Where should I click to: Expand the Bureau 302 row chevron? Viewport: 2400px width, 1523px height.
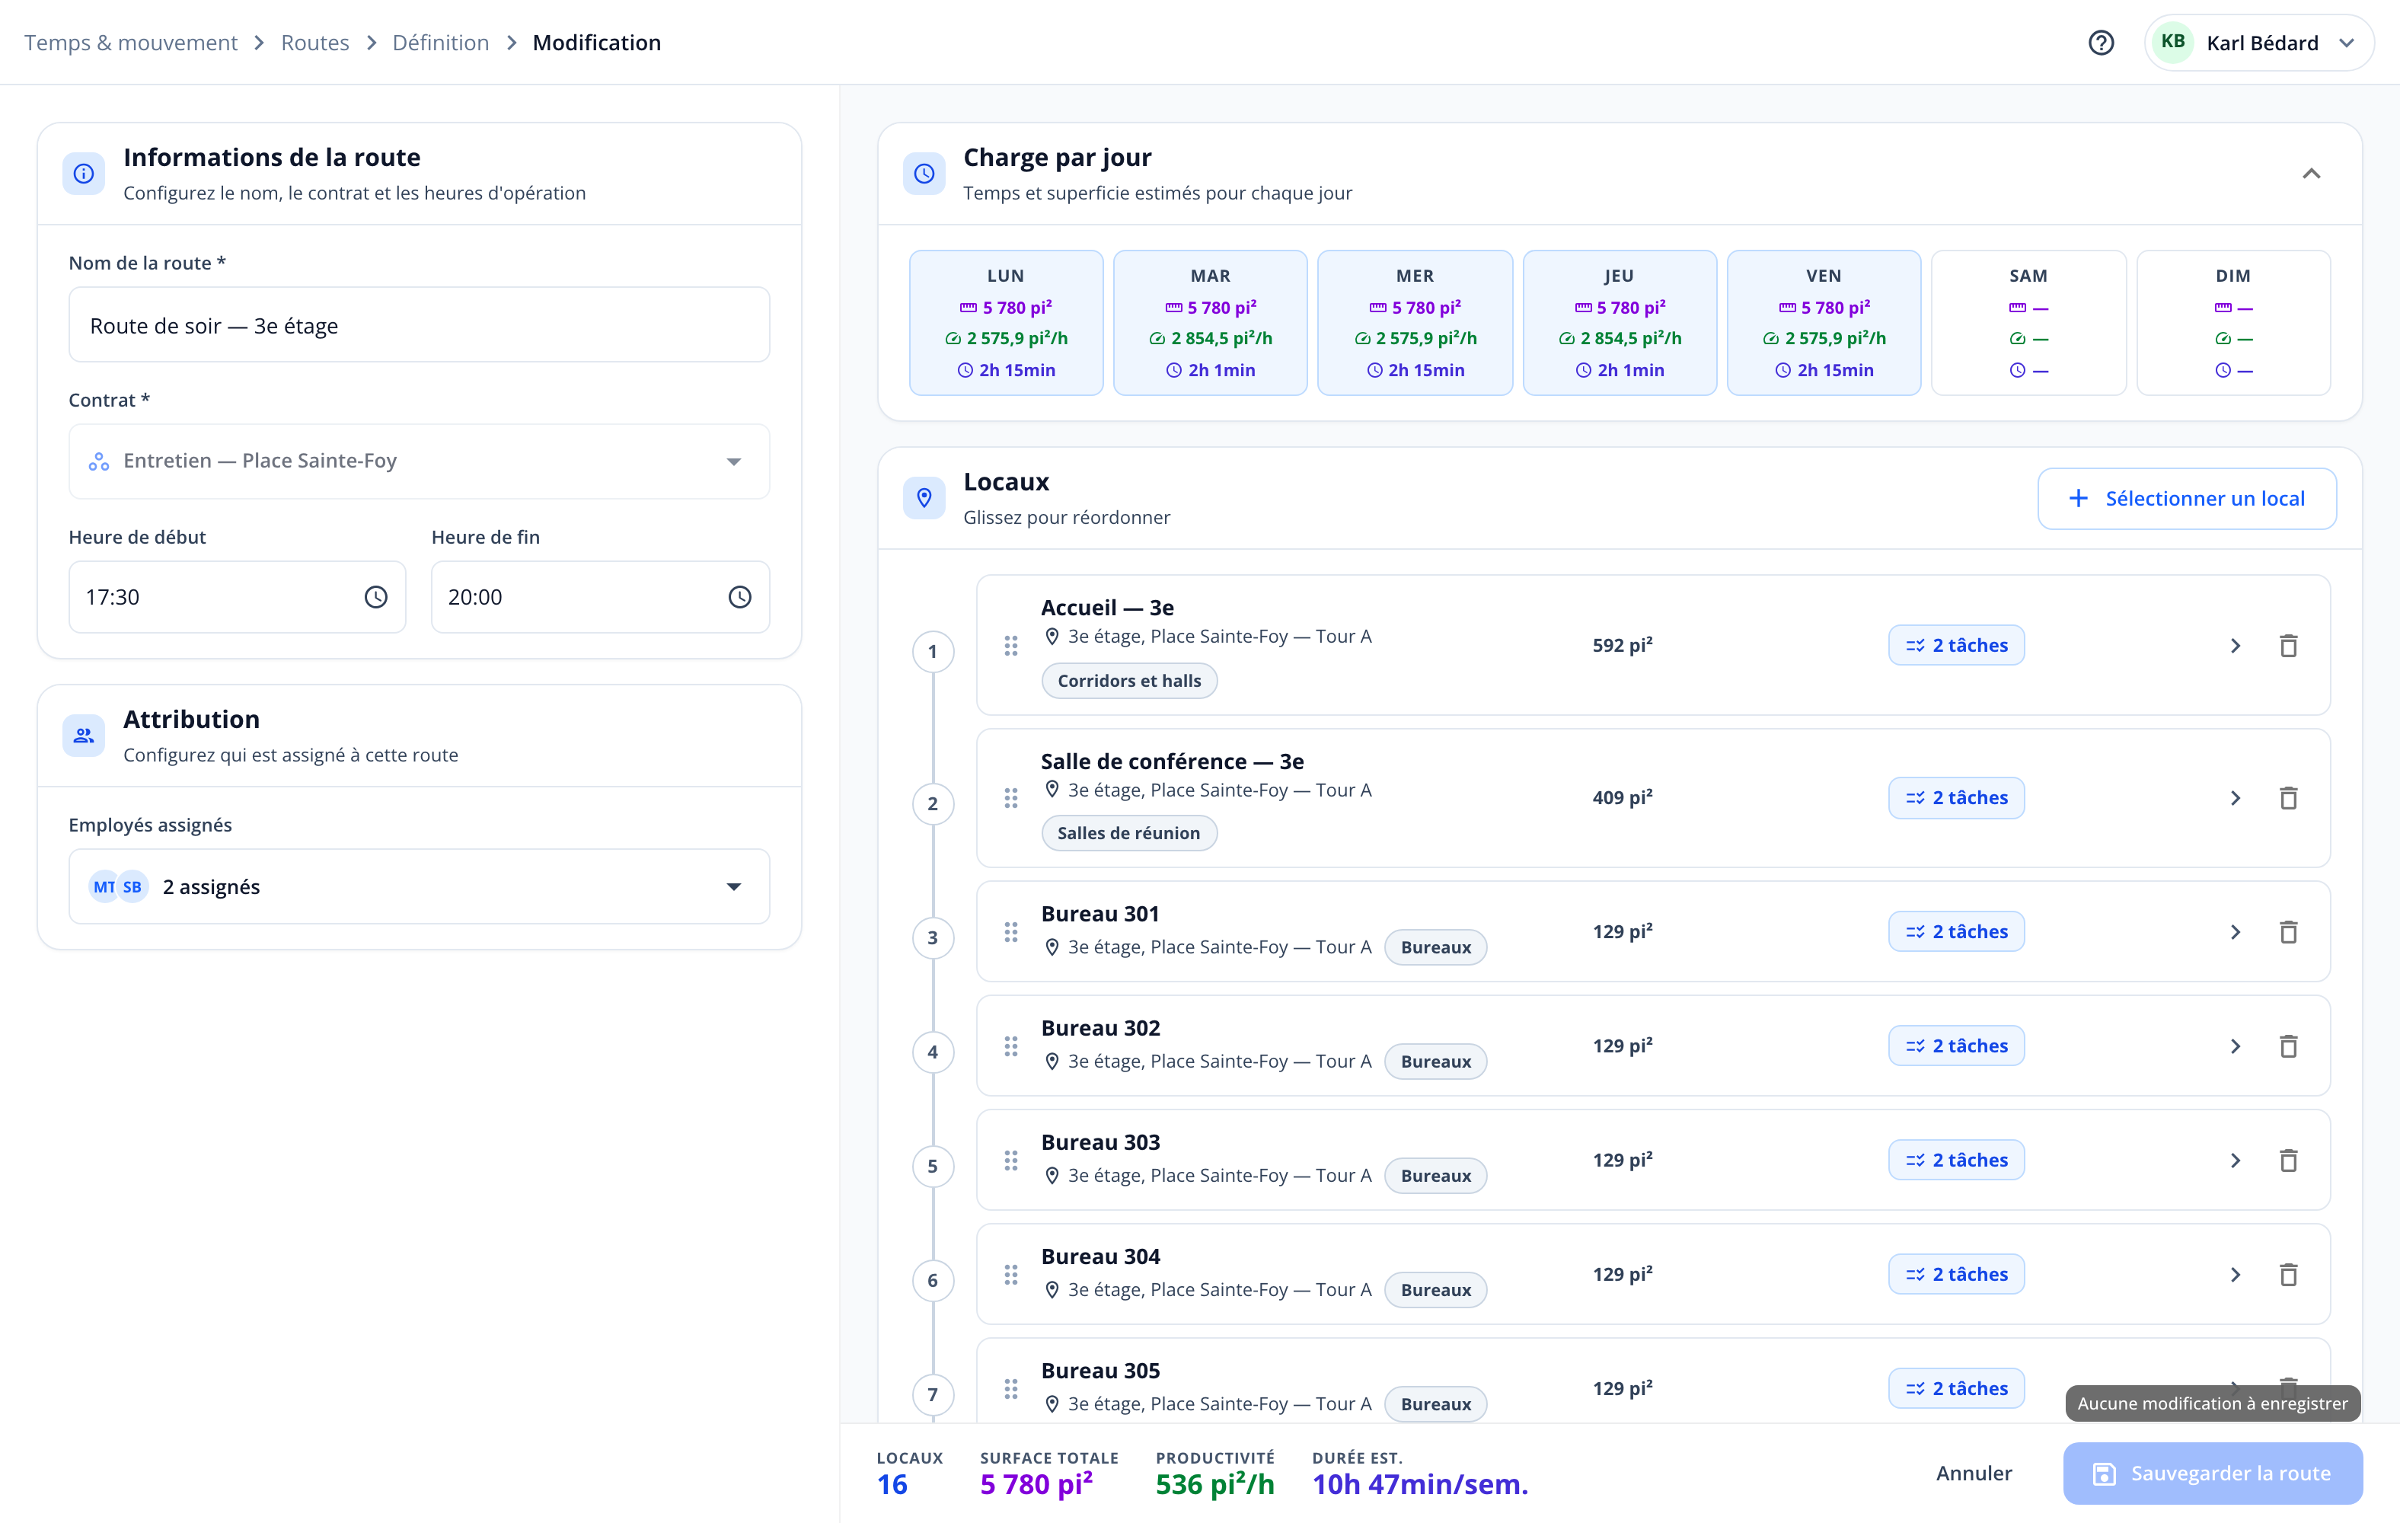2236,1046
